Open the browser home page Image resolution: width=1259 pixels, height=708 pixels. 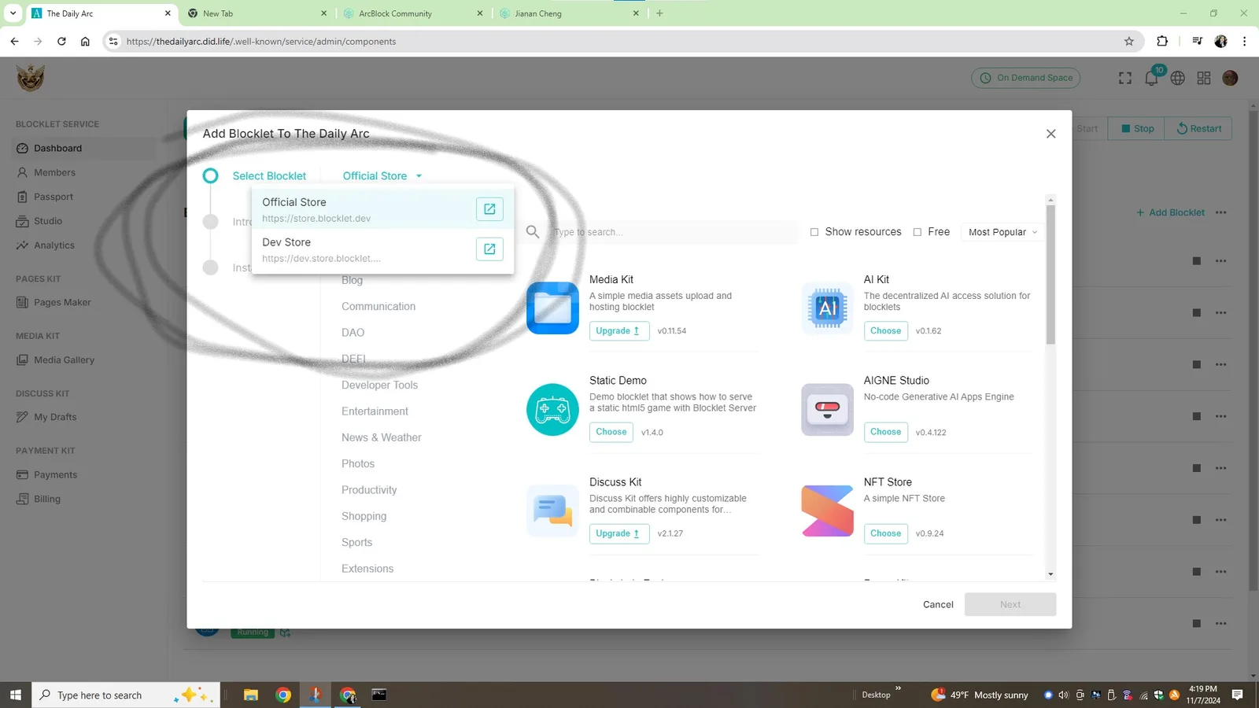tap(85, 42)
